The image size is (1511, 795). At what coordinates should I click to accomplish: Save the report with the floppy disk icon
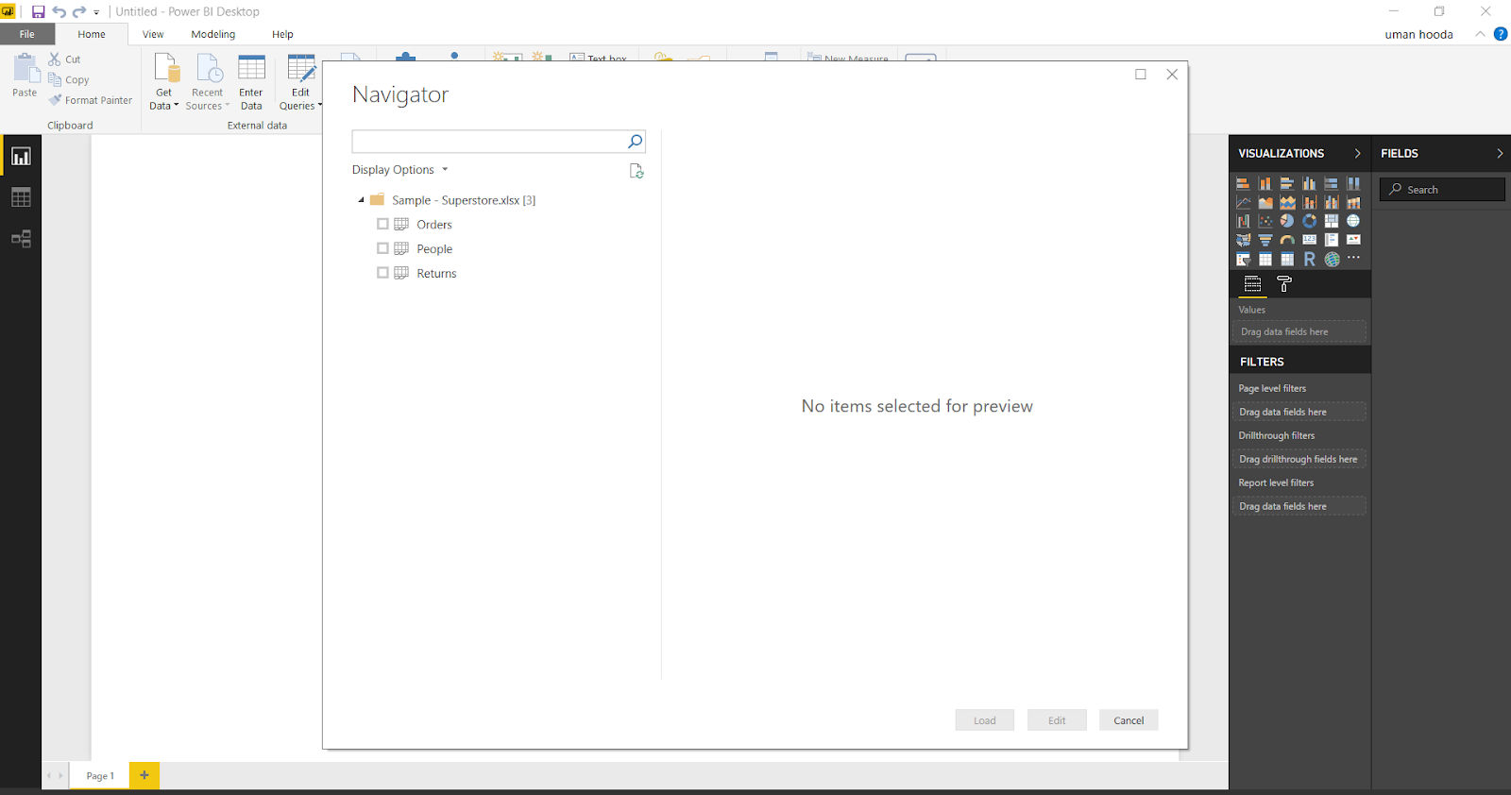(x=39, y=12)
